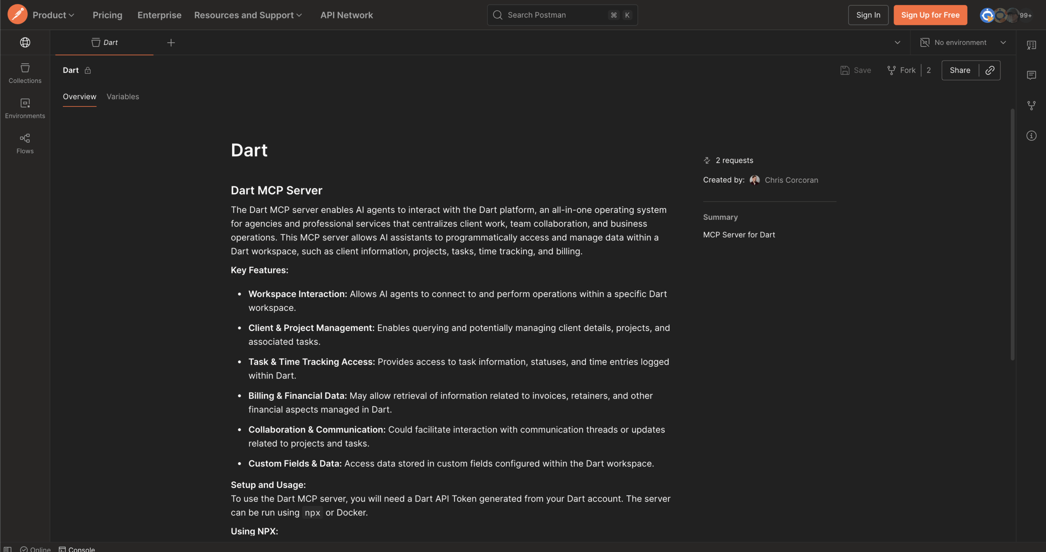Switch to the Variables tab
1046x552 pixels.
123,97
